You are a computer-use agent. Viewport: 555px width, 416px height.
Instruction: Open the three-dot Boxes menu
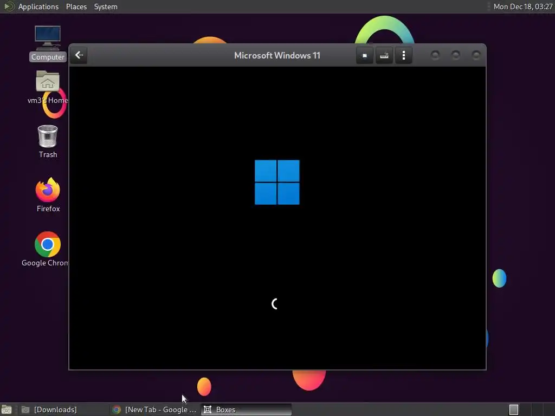tap(403, 55)
